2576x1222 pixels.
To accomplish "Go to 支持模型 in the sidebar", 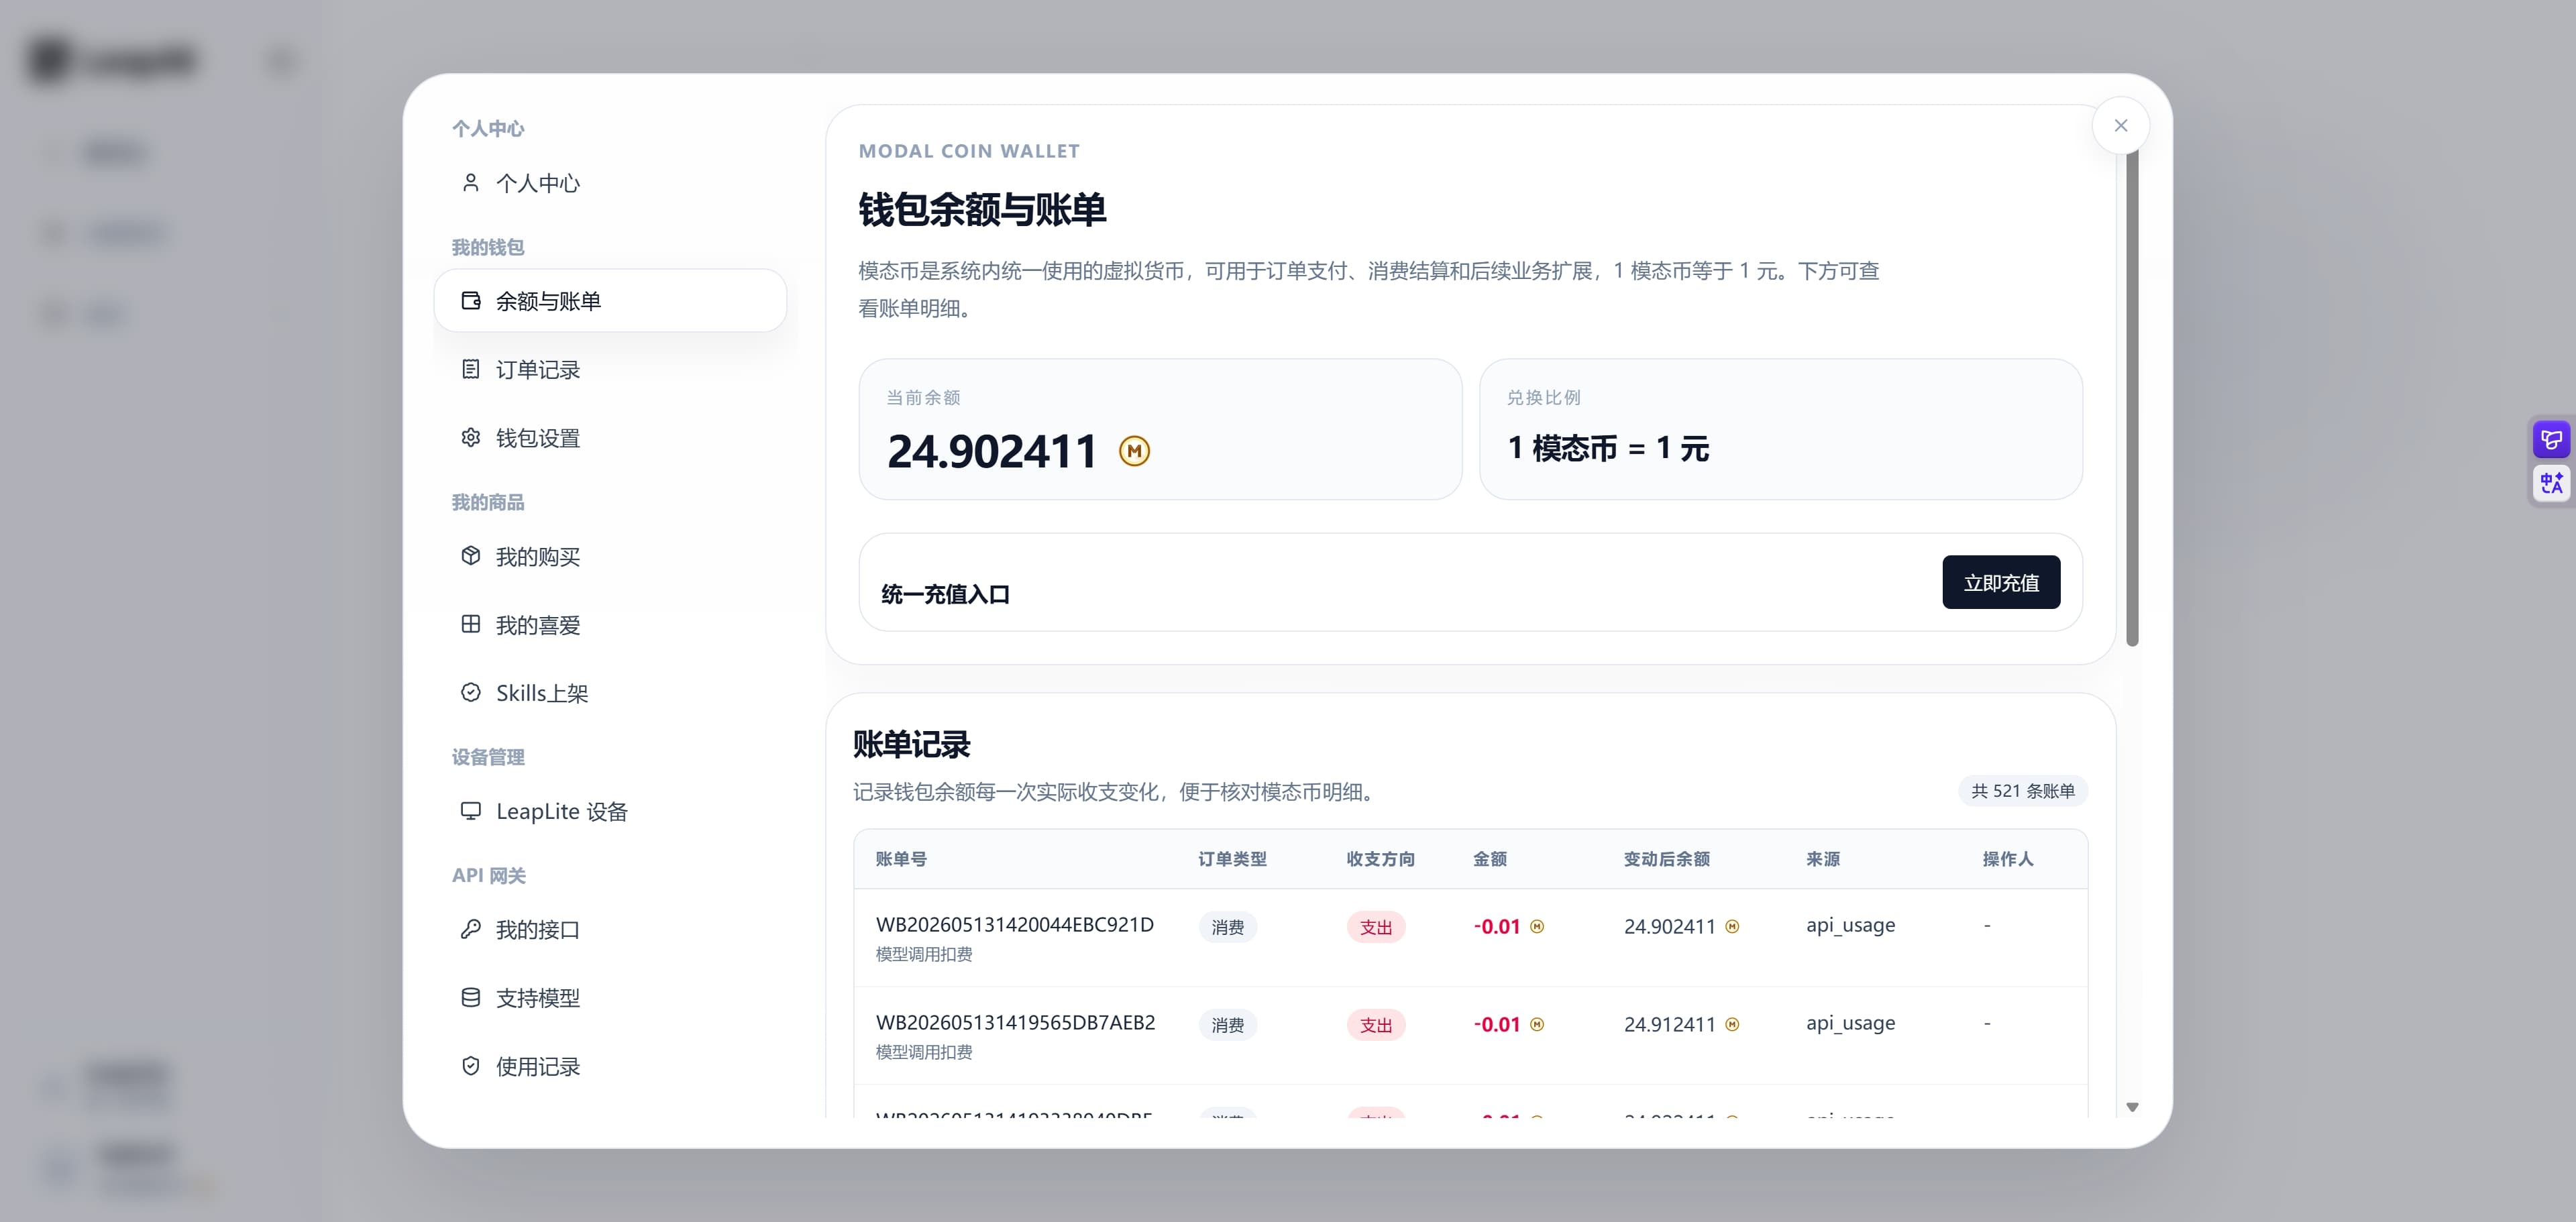I will tap(610, 998).
